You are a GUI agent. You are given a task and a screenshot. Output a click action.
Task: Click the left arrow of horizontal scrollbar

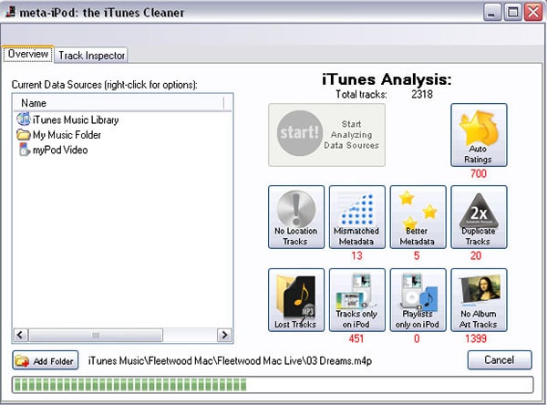pos(21,335)
